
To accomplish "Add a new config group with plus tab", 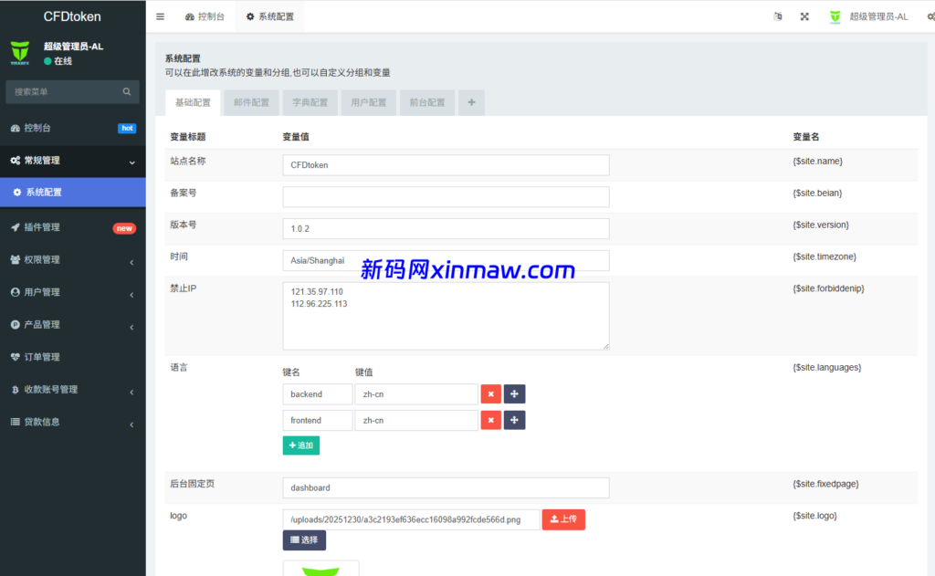I will 471,102.
